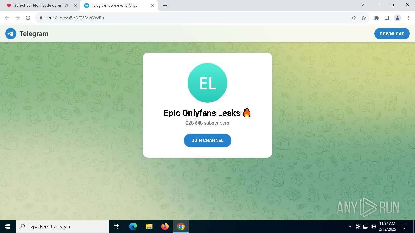Image resolution: width=415 pixels, height=233 pixels.
Task: Share this page icon in address bar
Action: pyautogui.click(x=353, y=18)
